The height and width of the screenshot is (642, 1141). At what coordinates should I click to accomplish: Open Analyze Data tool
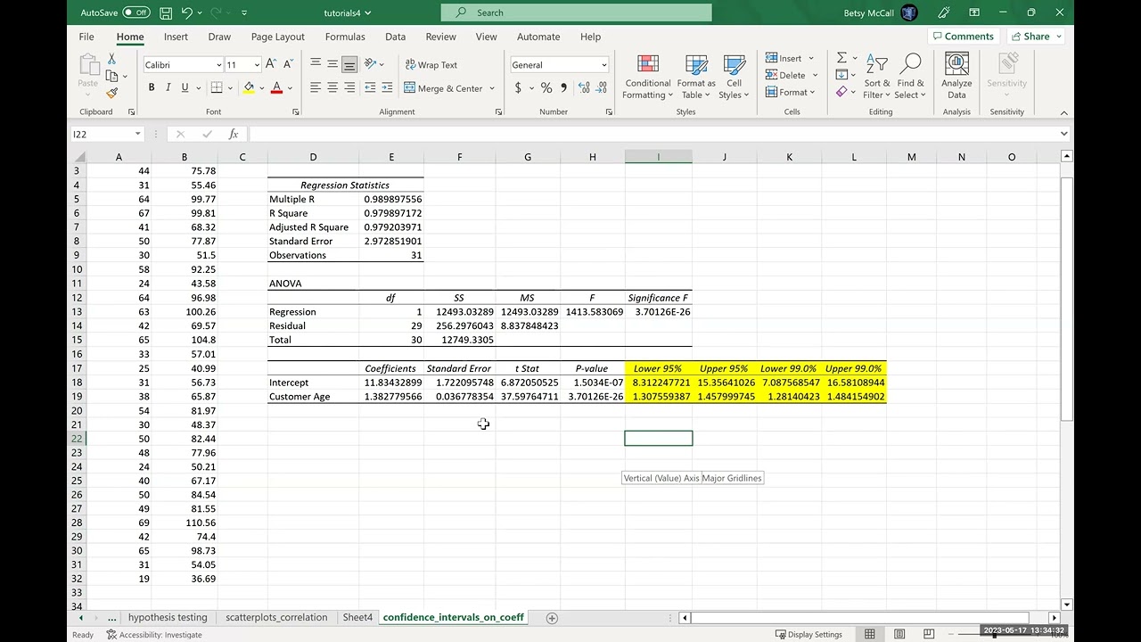956,76
